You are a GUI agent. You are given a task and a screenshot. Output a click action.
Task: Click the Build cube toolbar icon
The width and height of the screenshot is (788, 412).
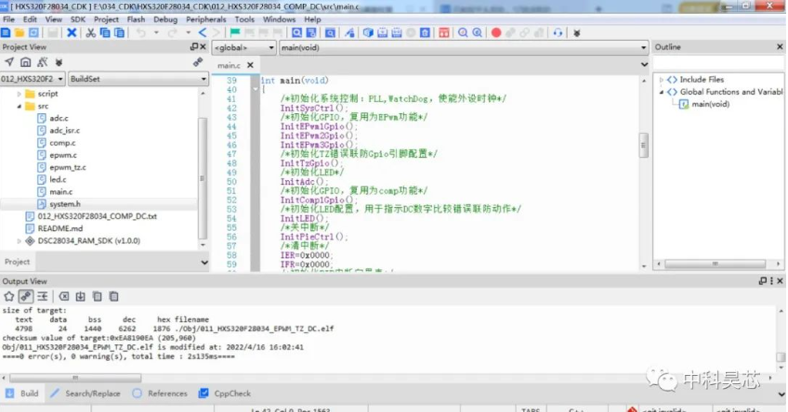368,32
